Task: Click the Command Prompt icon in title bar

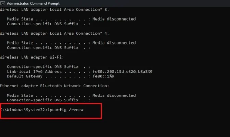Action: [3, 3]
